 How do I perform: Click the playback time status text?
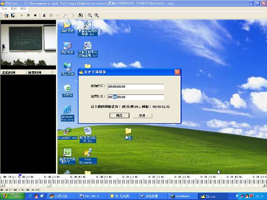click(x=20, y=189)
